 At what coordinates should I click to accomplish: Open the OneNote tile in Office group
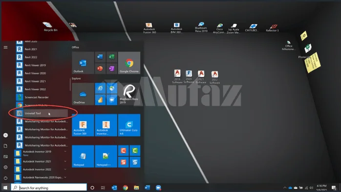click(112, 69)
